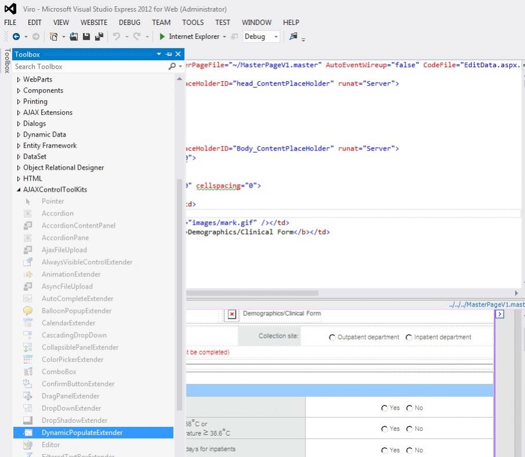525x457 pixels.
Task: Click the Open File toolbar icon
Action: [74, 36]
